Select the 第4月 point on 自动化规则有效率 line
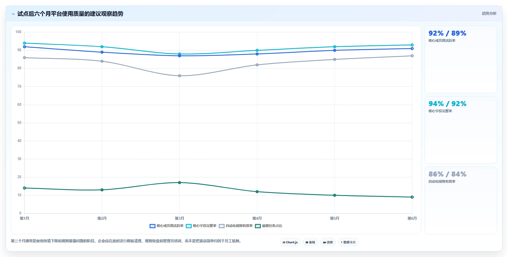Viewport: 508px width, 257px height. click(257, 65)
